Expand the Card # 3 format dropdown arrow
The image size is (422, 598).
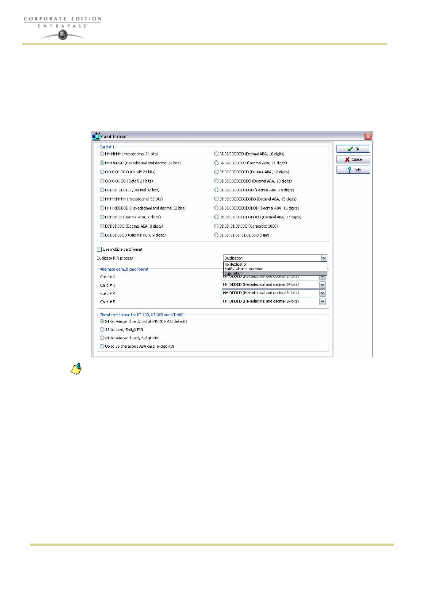tap(322, 285)
